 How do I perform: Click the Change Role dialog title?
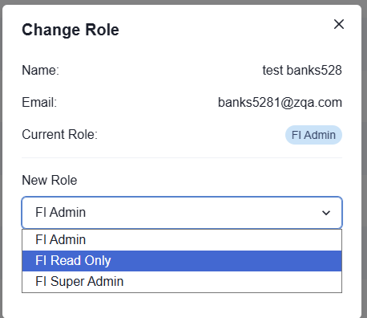point(71,30)
